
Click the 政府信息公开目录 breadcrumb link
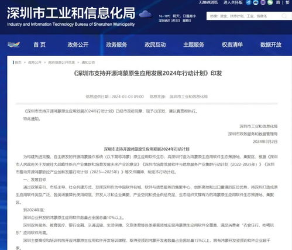(x=61, y=63)
